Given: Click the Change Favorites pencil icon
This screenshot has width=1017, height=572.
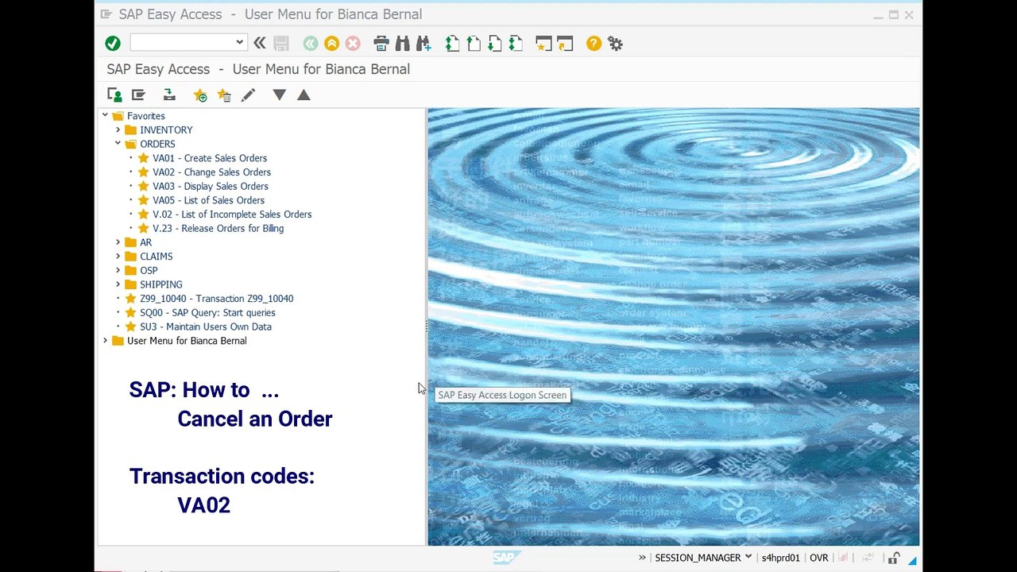Looking at the screenshot, I should 248,95.
